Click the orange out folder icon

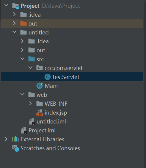[x=23, y=23]
